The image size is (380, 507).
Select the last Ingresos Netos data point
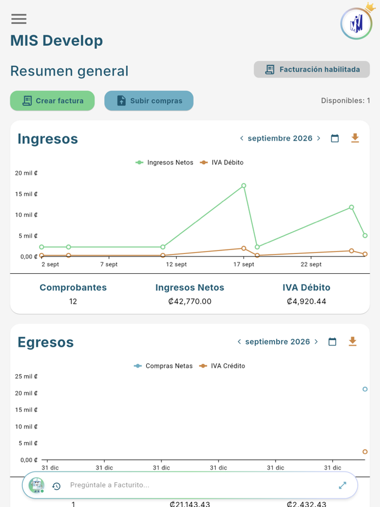[x=365, y=236]
